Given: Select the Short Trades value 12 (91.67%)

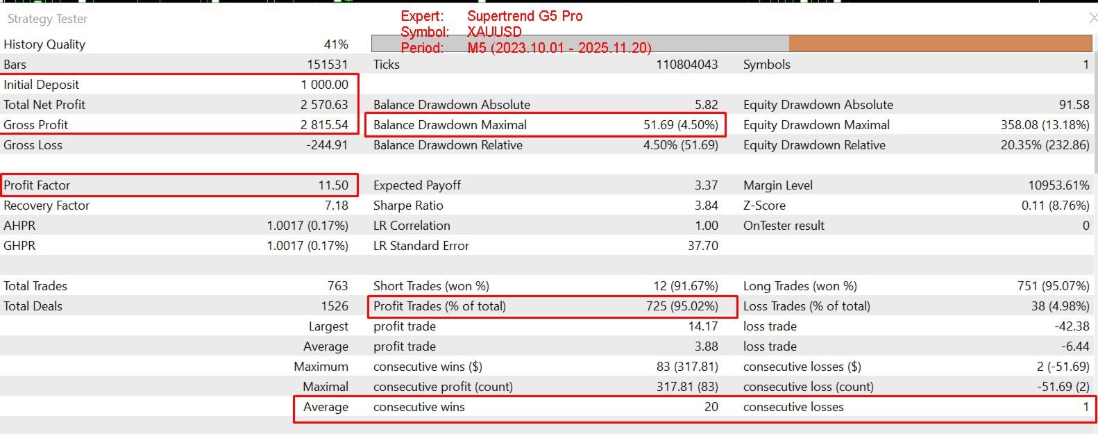Looking at the screenshot, I should point(686,286).
